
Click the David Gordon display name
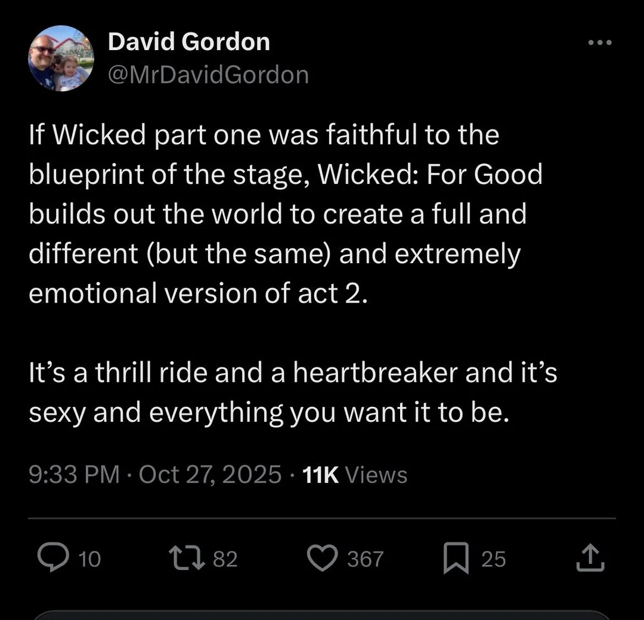pyautogui.click(x=188, y=42)
